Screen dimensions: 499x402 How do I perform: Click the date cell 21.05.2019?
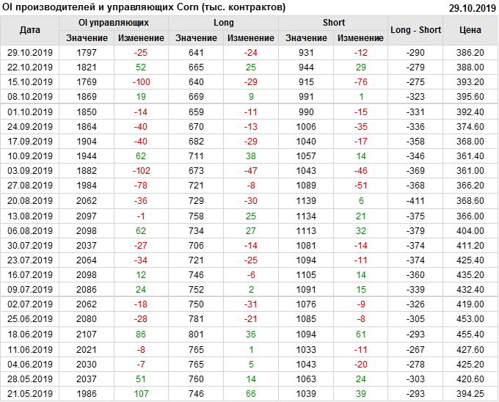point(30,394)
